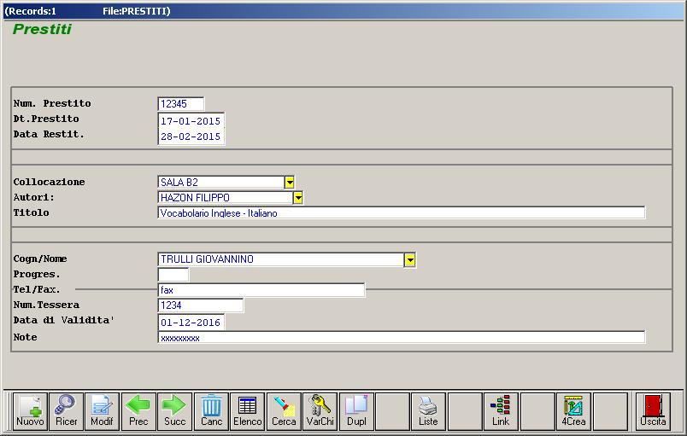Viewport: 687px width, 436px height.
Task: Open the Liste print tool
Action: pyautogui.click(x=428, y=411)
